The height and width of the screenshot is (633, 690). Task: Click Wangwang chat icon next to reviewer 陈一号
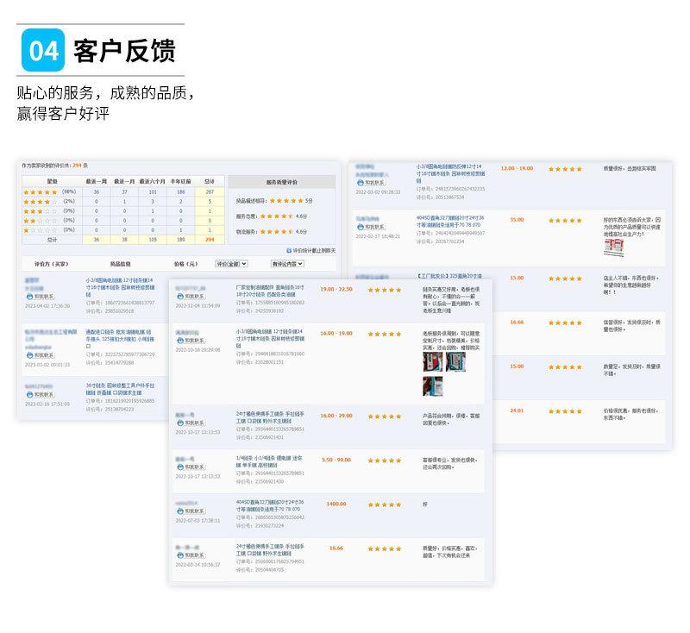pos(180,422)
